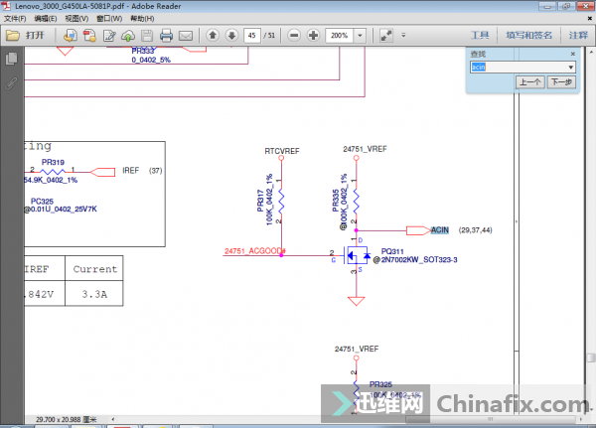Click the PQ311 component label
596x428 pixels.
click(x=392, y=251)
